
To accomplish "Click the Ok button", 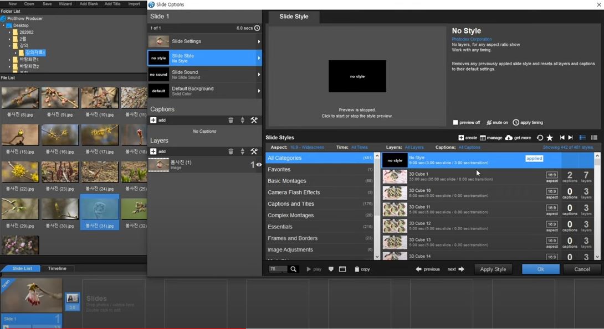I will pyautogui.click(x=540, y=269).
